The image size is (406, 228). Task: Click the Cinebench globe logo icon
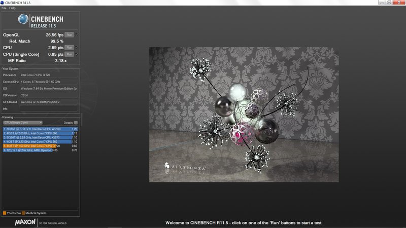23,19
